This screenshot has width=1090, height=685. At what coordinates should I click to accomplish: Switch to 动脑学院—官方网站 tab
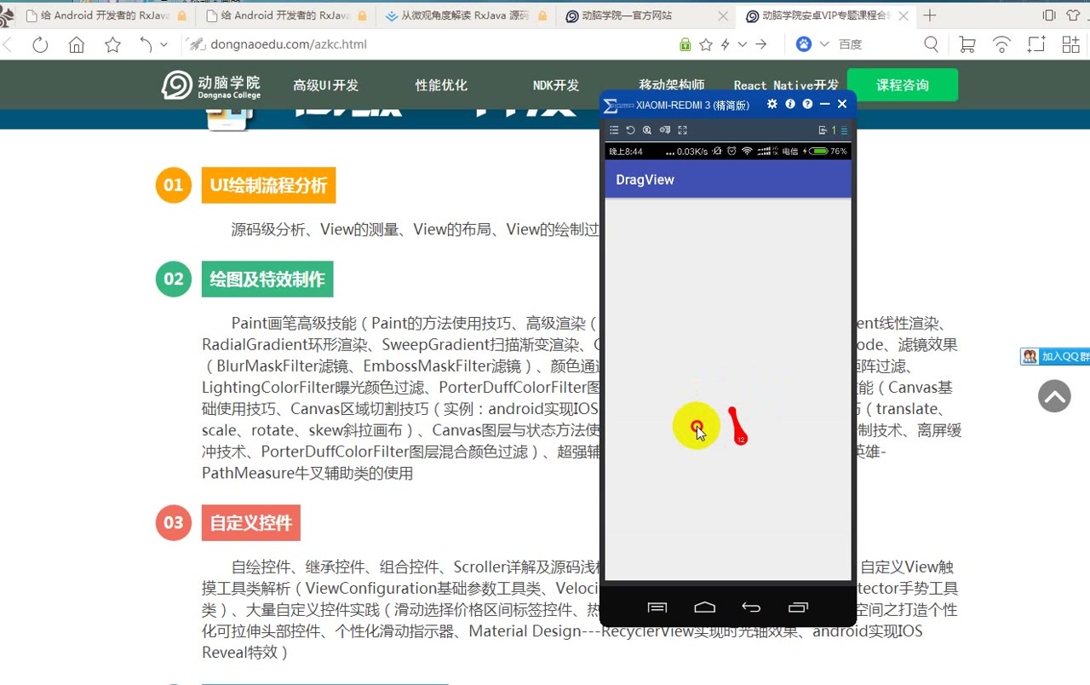click(x=645, y=15)
